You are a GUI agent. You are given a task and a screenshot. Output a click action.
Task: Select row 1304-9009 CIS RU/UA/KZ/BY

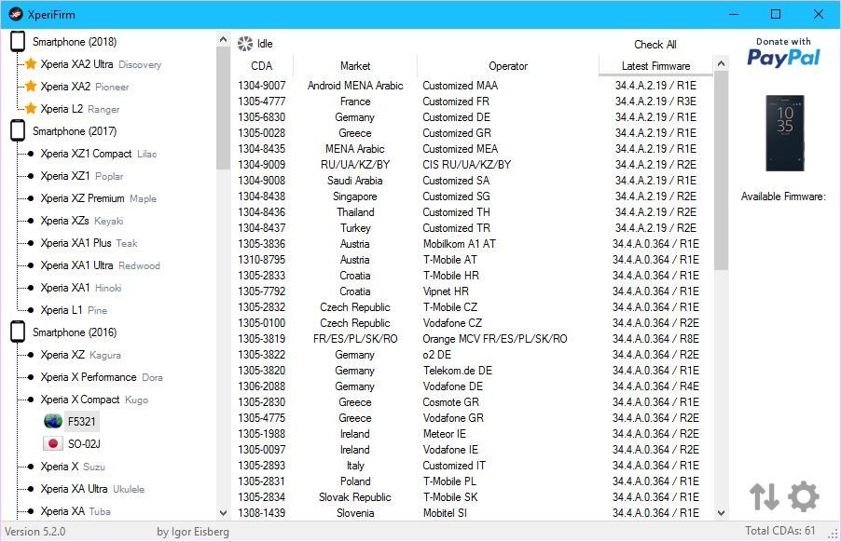click(473, 165)
